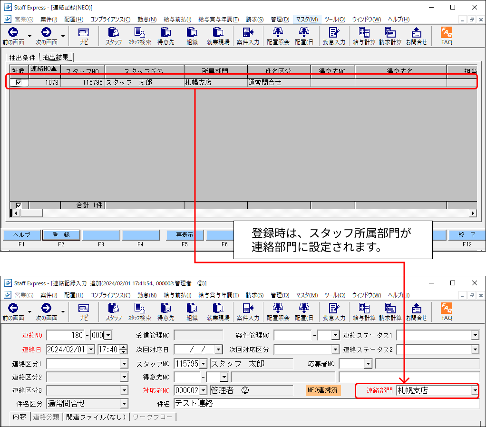The height and width of the screenshot is (427, 486).
Task: Open スタッフ icon in 連絡記録(NEO) toolbar
Action: pos(114,36)
